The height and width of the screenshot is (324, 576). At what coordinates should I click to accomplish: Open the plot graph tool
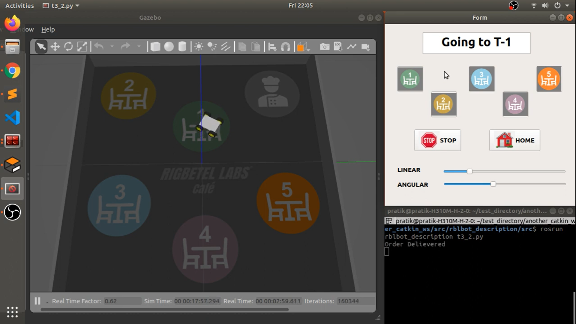click(x=352, y=47)
